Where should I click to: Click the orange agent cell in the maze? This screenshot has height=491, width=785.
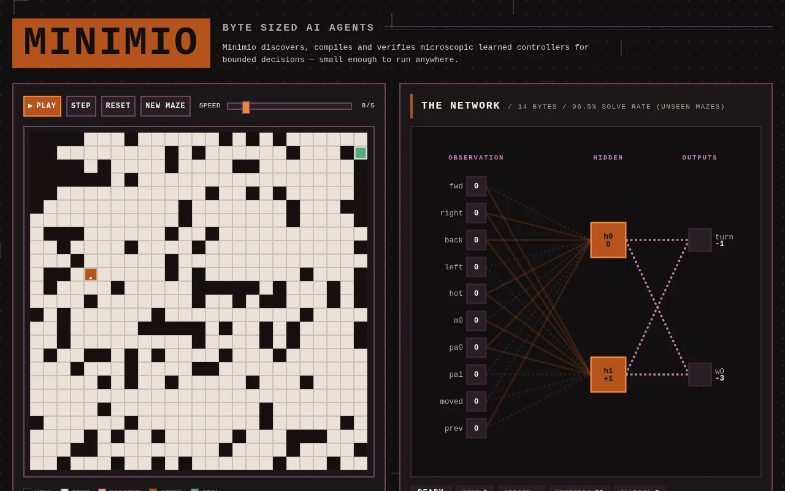pos(91,274)
